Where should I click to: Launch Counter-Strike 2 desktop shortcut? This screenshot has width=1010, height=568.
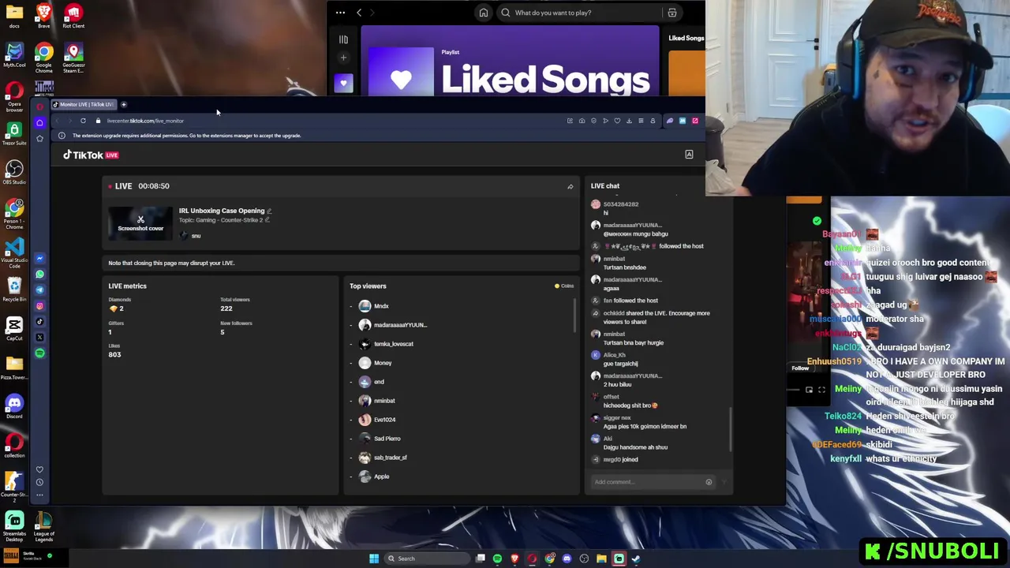pos(14,485)
